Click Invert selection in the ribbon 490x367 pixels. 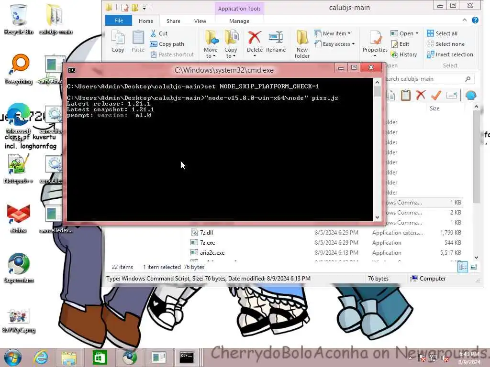(450, 54)
